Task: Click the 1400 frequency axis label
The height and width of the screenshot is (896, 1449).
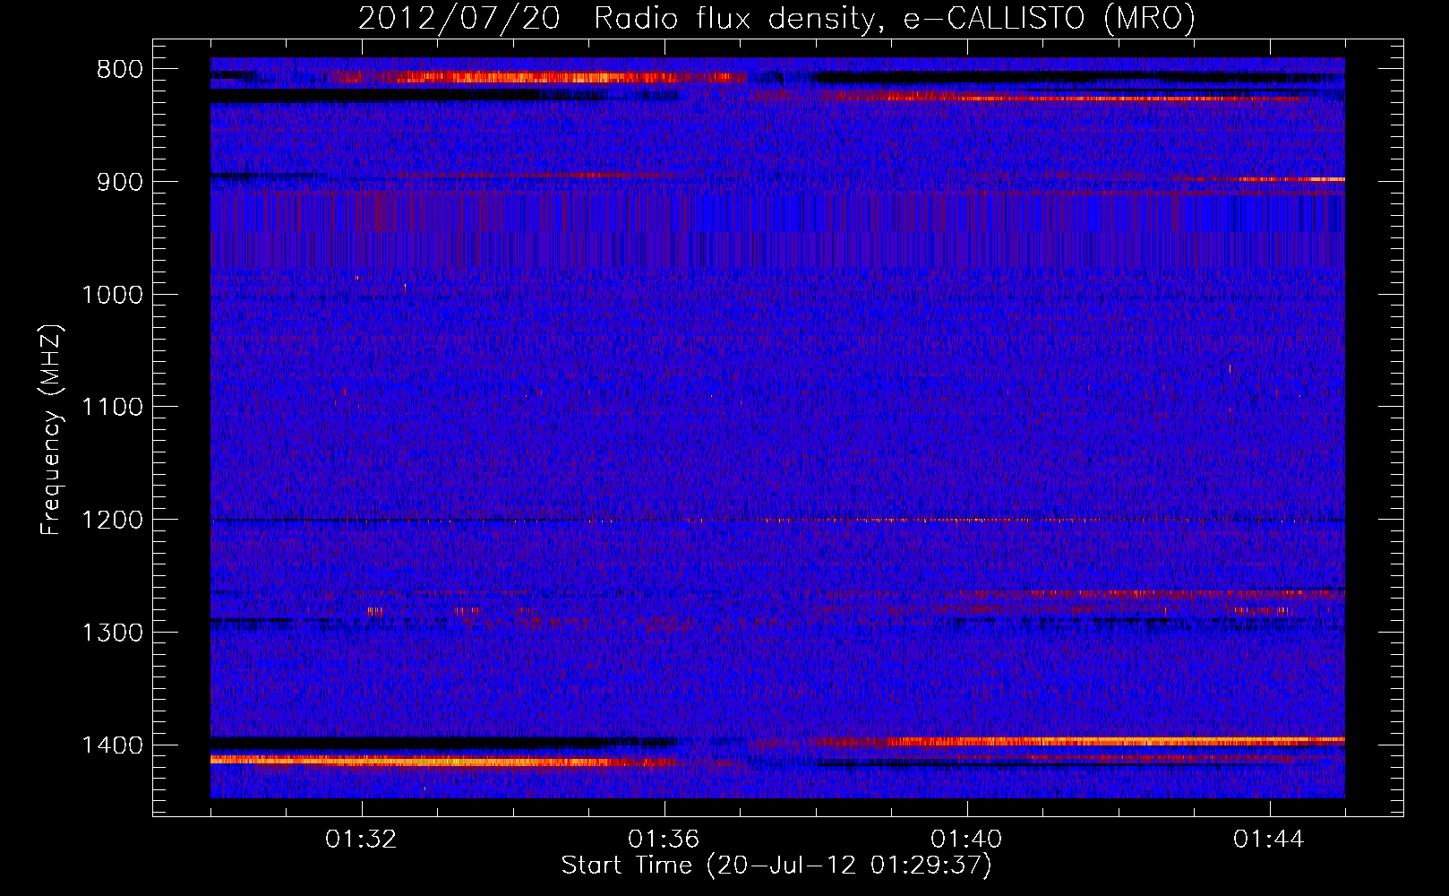Action: tap(113, 745)
